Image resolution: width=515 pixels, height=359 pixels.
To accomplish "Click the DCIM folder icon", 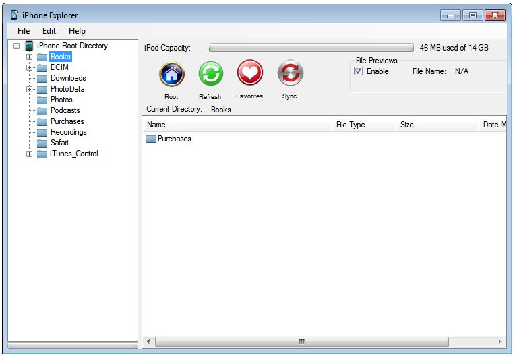I will click(42, 68).
